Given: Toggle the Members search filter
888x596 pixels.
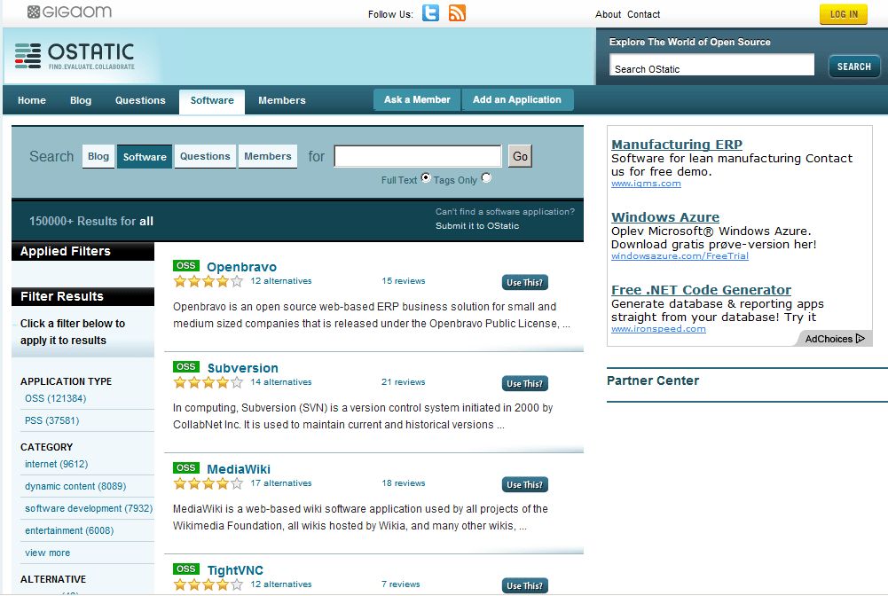Looking at the screenshot, I should [x=267, y=156].
